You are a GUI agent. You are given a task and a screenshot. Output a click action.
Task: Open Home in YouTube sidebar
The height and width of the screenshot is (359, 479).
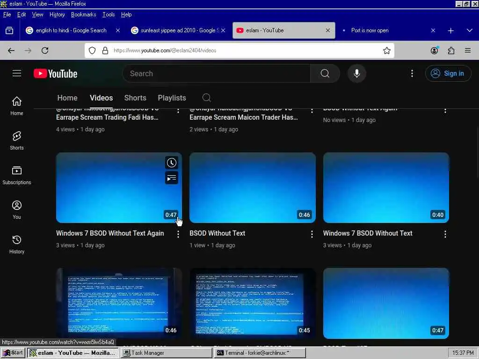(x=17, y=106)
